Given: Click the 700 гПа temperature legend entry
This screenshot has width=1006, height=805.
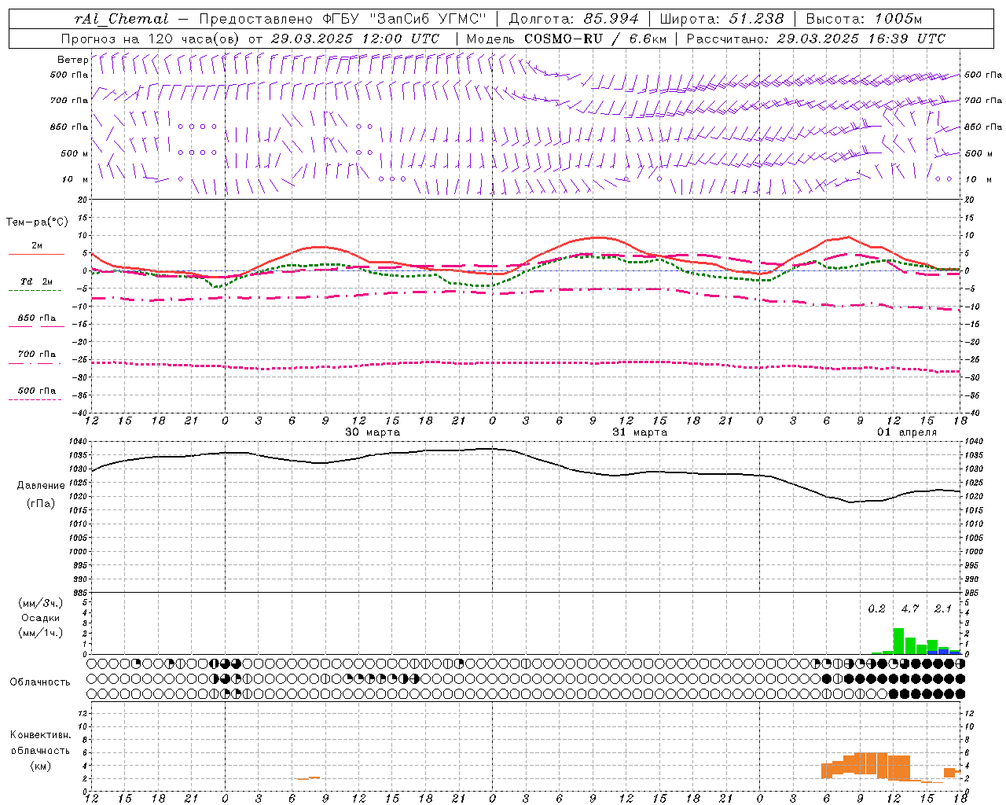Looking at the screenshot, I should click(x=36, y=355).
